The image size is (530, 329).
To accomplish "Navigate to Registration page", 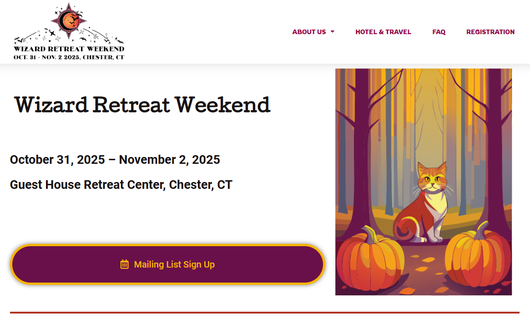I will click(x=490, y=32).
